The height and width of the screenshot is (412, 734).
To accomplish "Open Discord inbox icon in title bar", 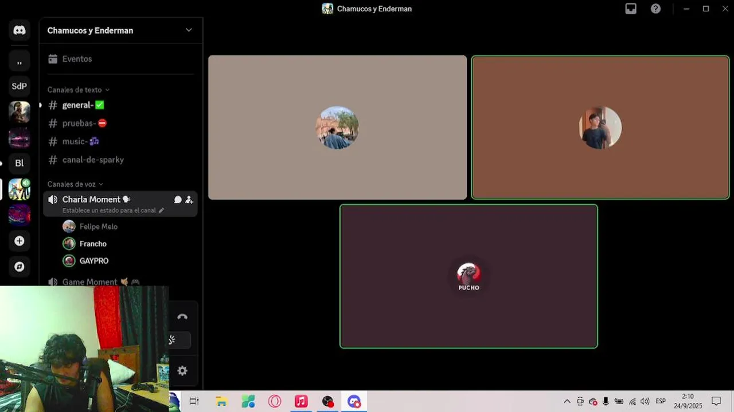I will (631, 9).
